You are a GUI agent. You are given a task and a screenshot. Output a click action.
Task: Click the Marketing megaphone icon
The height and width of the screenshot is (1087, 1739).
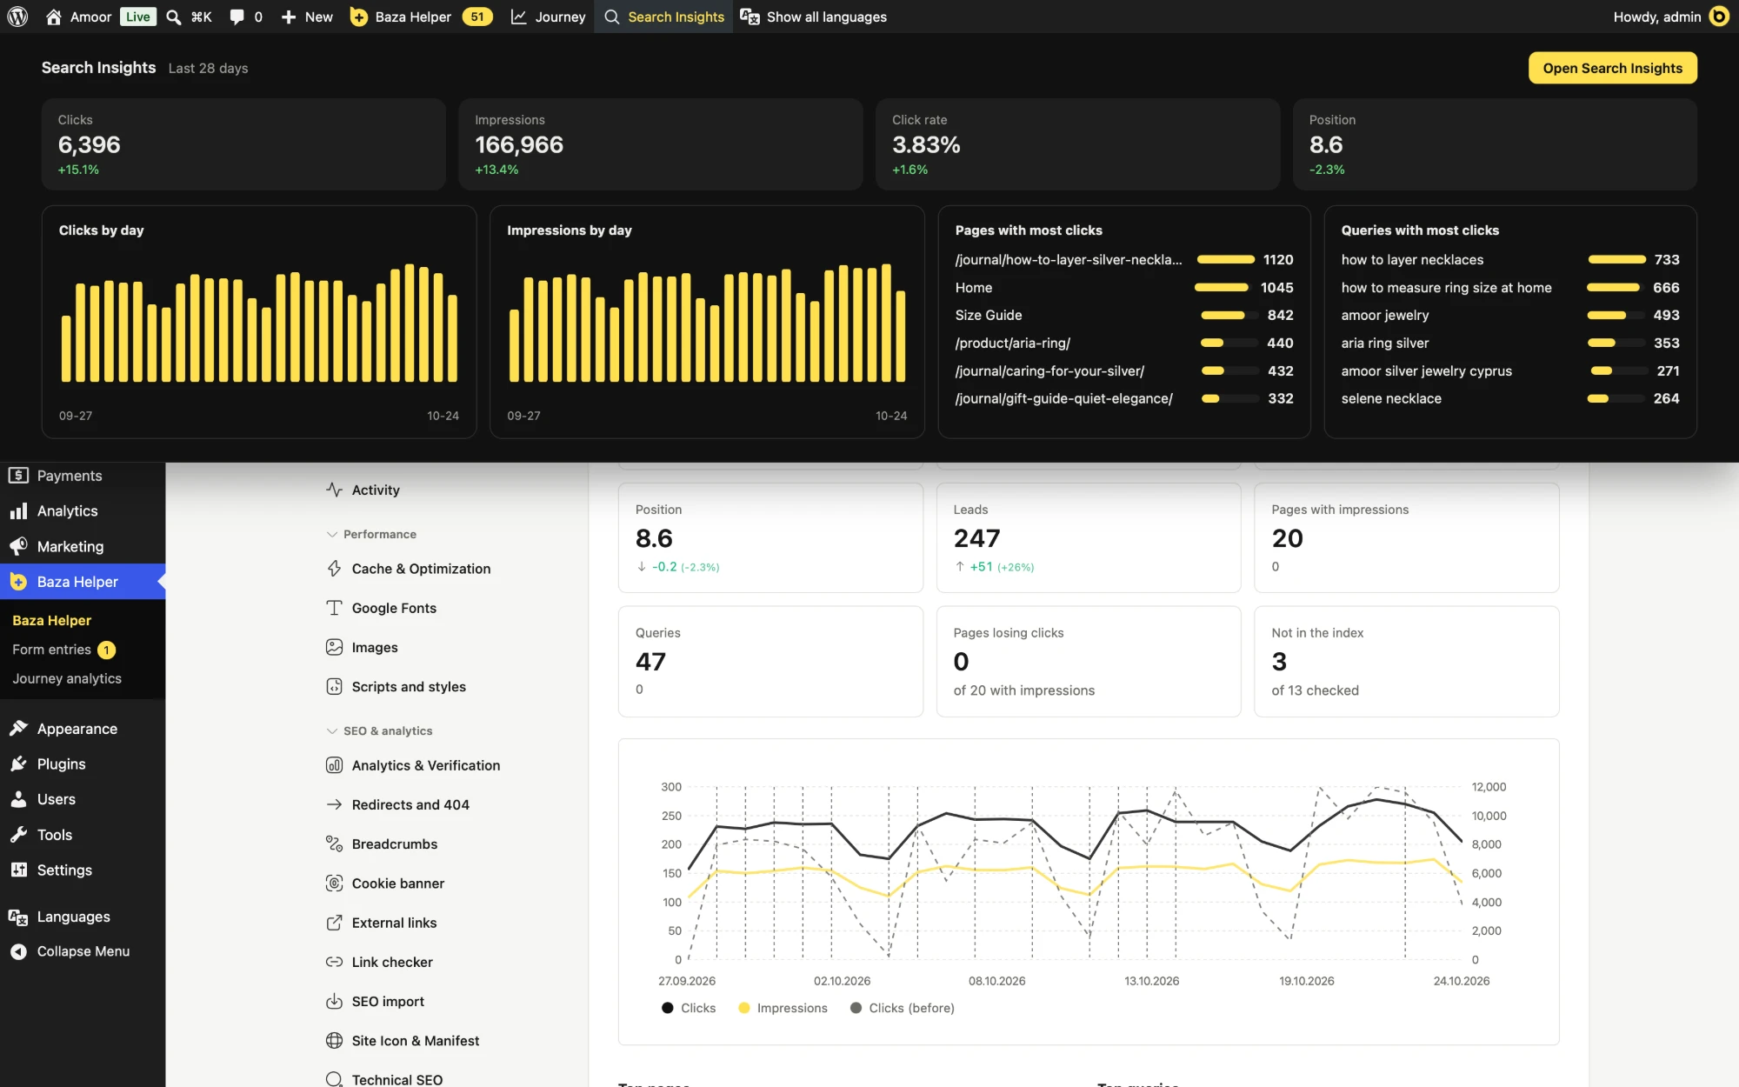(18, 546)
